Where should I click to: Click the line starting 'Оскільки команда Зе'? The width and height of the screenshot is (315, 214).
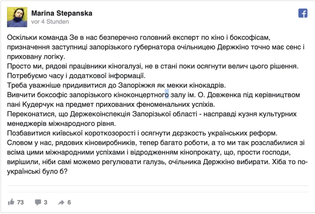[138, 38]
